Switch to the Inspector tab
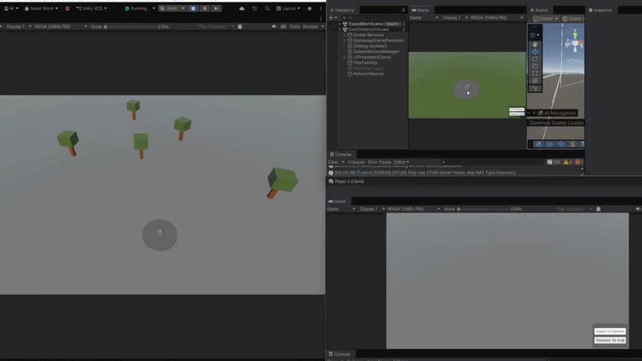 (600, 10)
